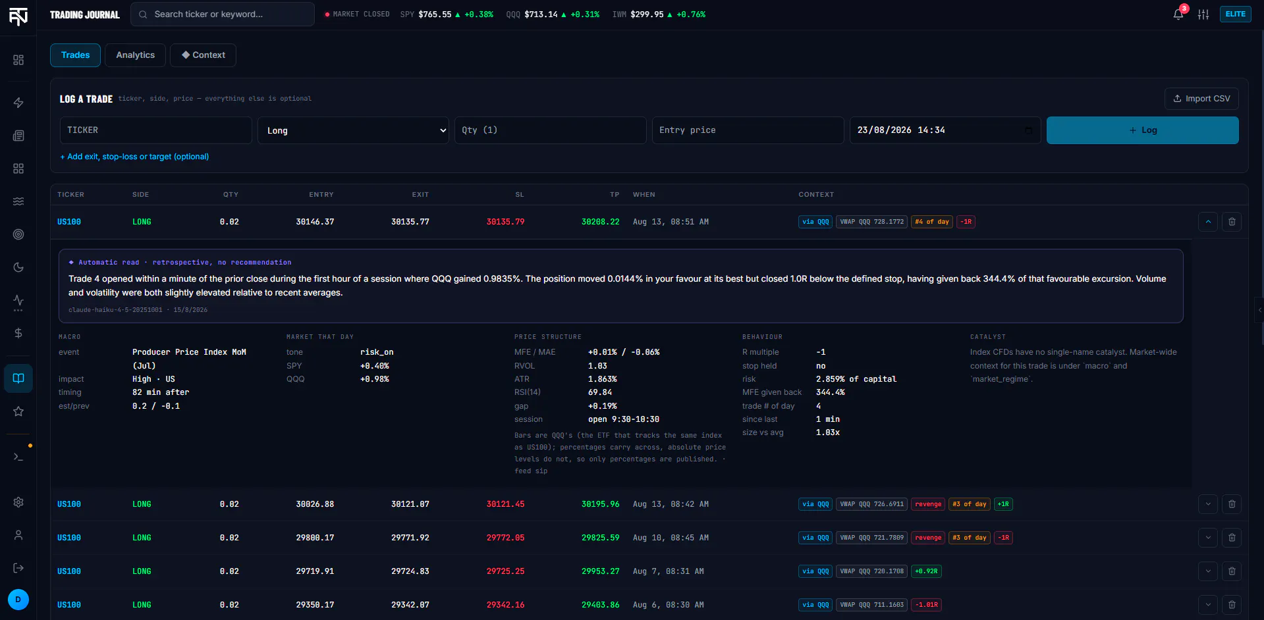Viewport: 1264px width, 620px height.
Task: Click the app logo at top left
Action: coord(18,16)
